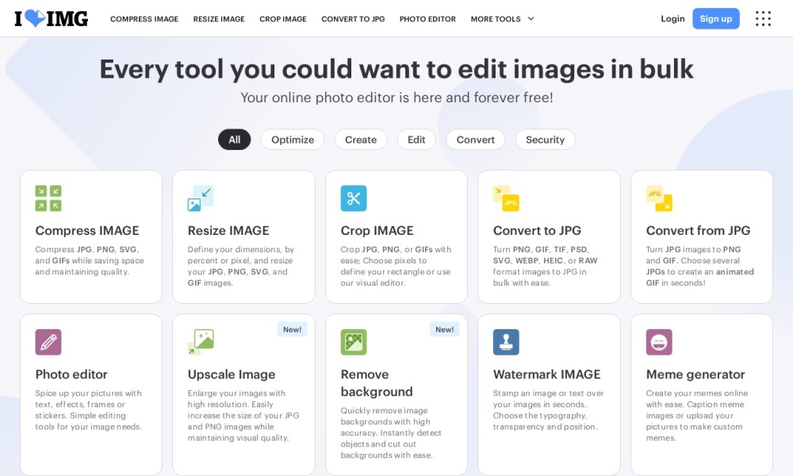Select the All filter tab
793x476 pixels.
[234, 140]
